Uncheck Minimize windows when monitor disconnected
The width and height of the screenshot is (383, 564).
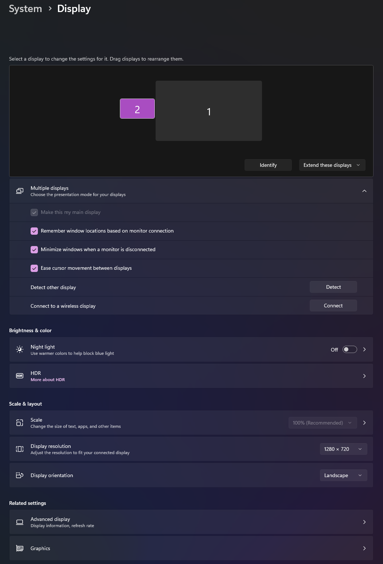click(x=34, y=250)
